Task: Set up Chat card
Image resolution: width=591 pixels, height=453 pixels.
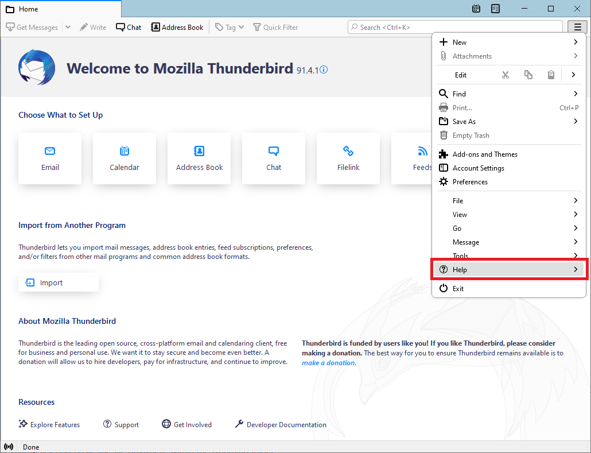Action: pyautogui.click(x=274, y=158)
